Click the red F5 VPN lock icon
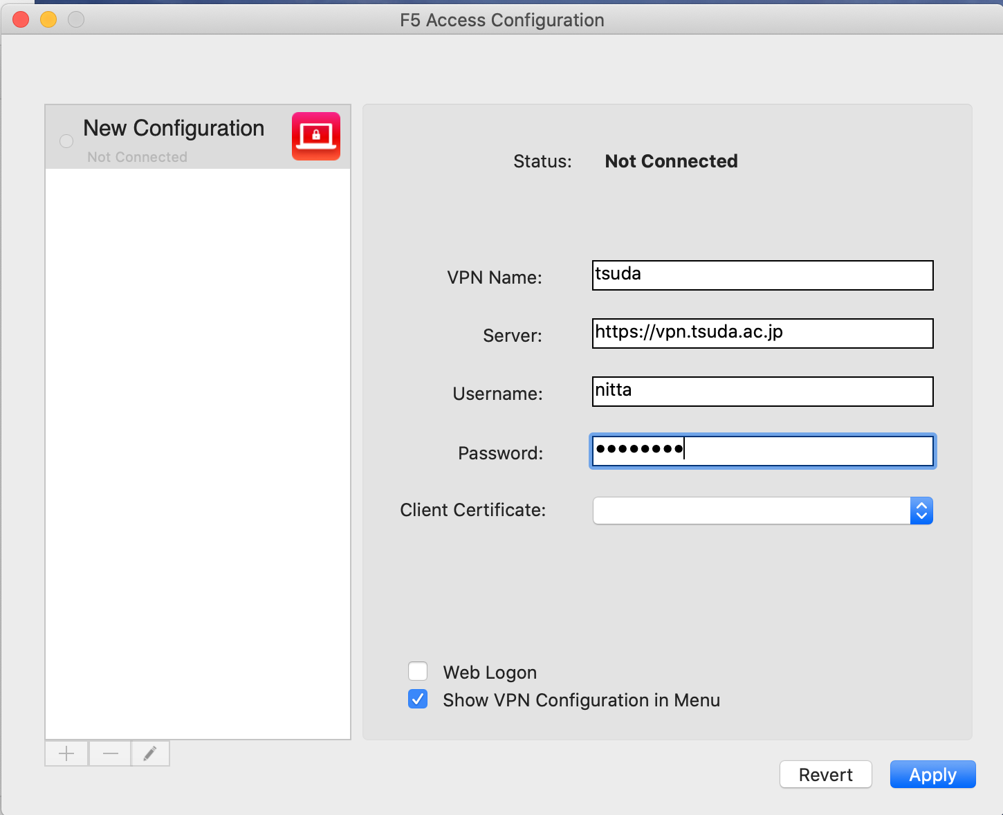The height and width of the screenshot is (815, 1003). 315,136
